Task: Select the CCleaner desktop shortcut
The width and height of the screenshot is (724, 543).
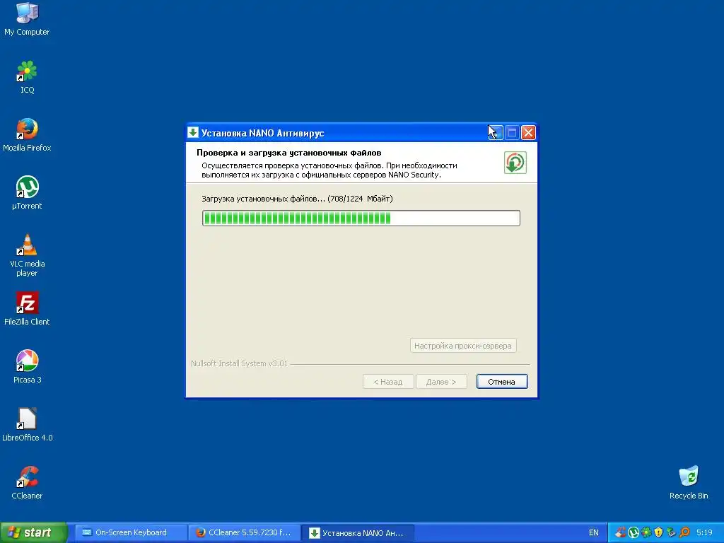Action: tap(27, 483)
